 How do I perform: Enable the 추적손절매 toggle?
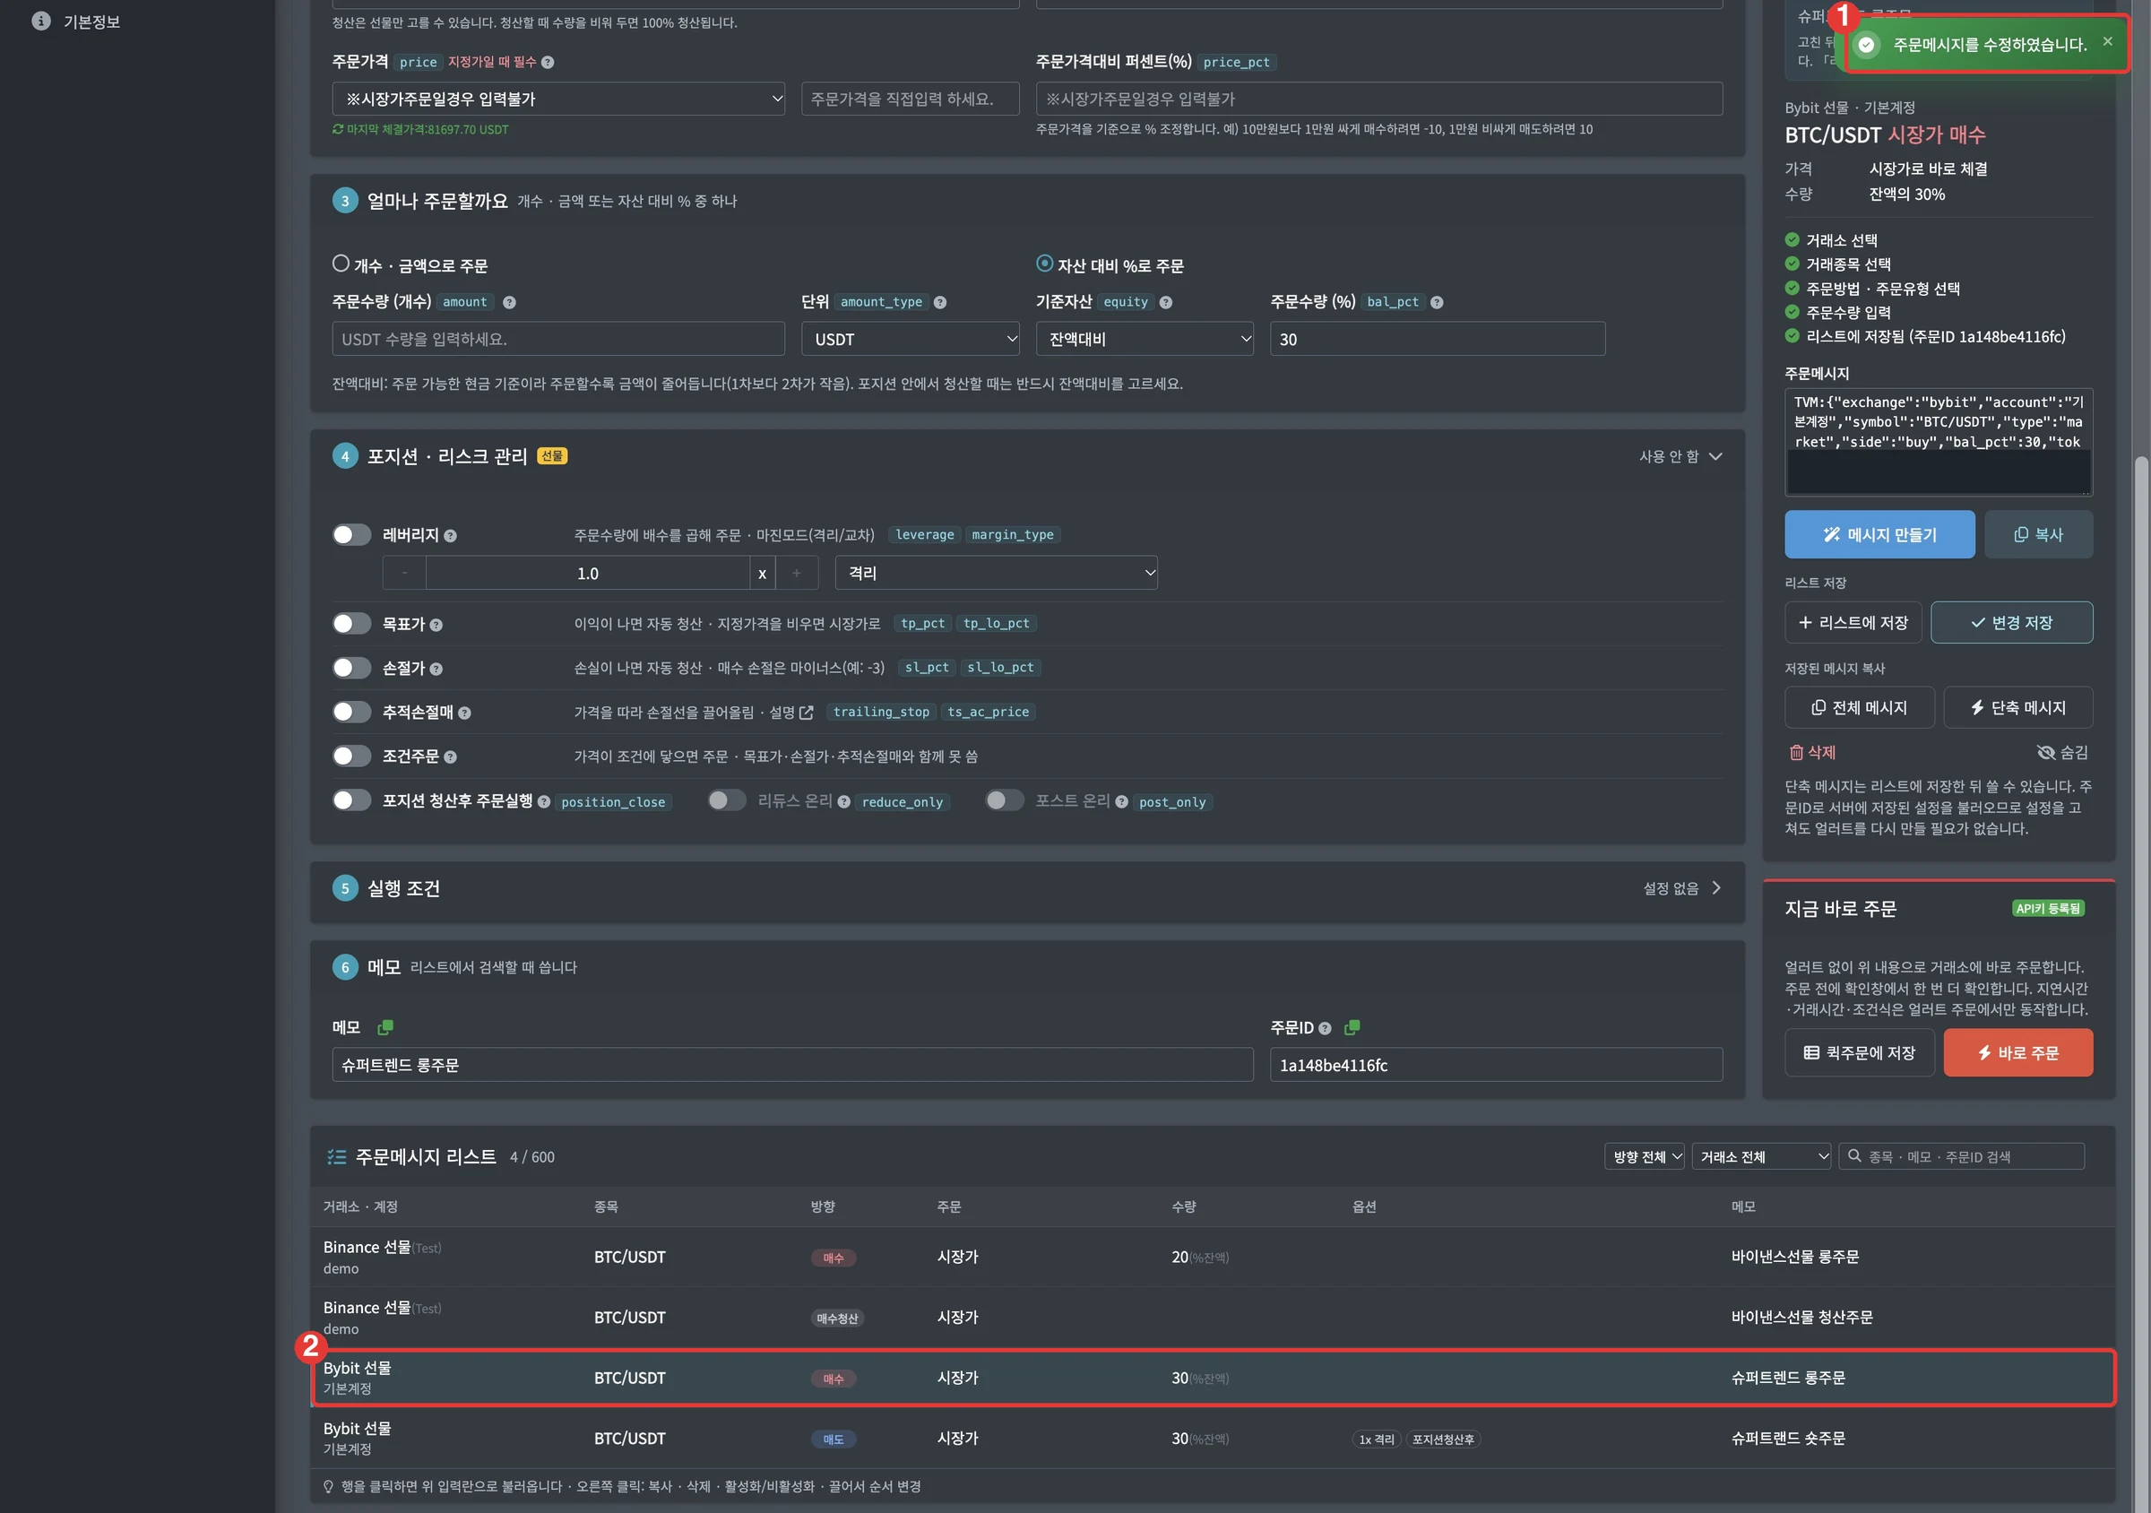(x=351, y=712)
